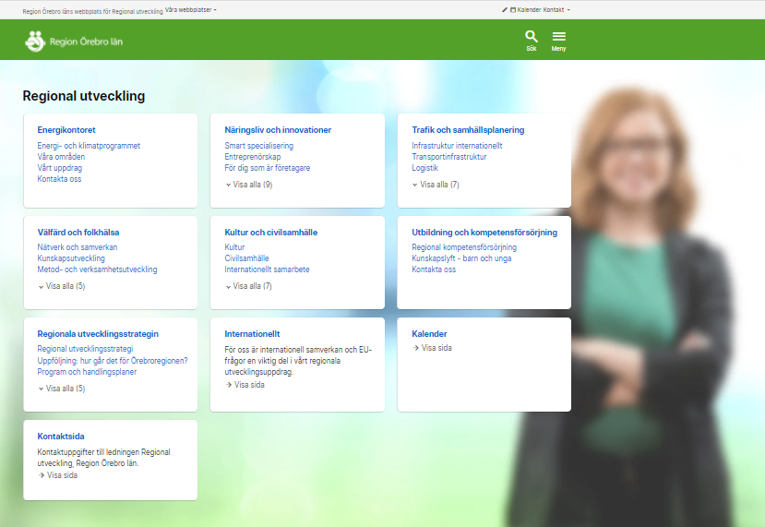The width and height of the screenshot is (765, 527).
Task: Open the Energikontoret heading link
Action: [x=66, y=130]
